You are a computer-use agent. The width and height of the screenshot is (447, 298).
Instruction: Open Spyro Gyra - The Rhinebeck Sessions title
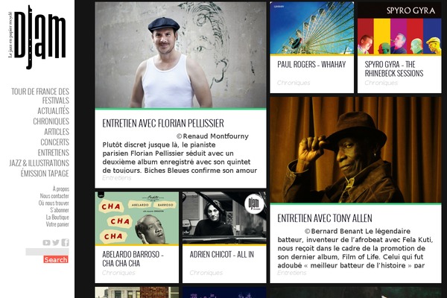[394, 69]
